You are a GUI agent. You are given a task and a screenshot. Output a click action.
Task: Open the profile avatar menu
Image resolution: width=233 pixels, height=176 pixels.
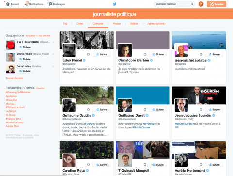pos(201,4)
